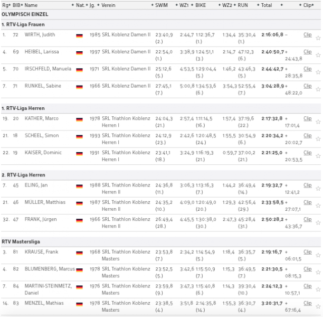
Task: Click the Name column header
Action: (x=31, y=5)
